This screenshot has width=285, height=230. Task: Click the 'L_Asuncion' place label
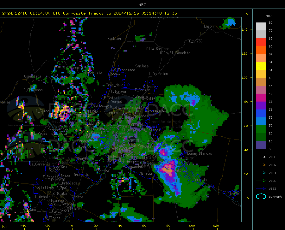[x=158, y=74]
